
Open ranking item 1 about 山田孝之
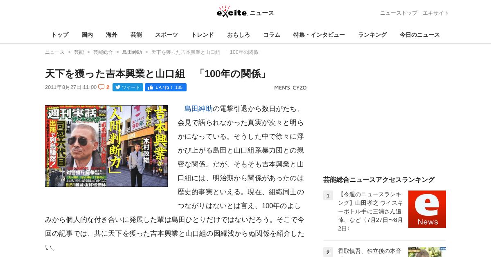pos(370,211)
